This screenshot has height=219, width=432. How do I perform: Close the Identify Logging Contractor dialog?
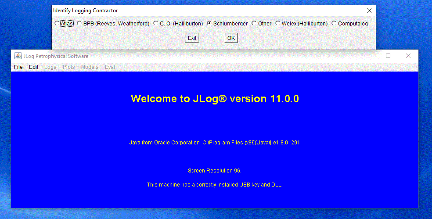[369, 11]
